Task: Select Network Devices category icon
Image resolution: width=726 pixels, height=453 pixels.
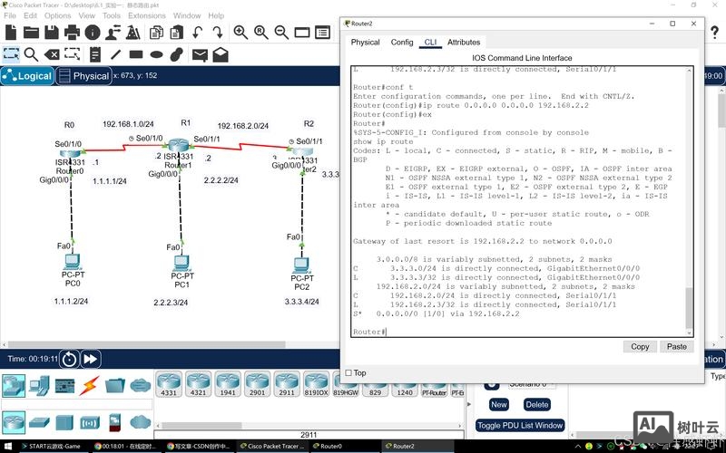Action: coord(14,386)
